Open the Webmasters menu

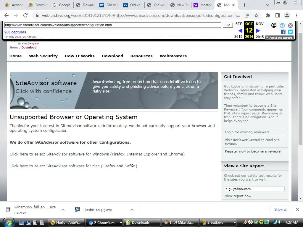173,56
